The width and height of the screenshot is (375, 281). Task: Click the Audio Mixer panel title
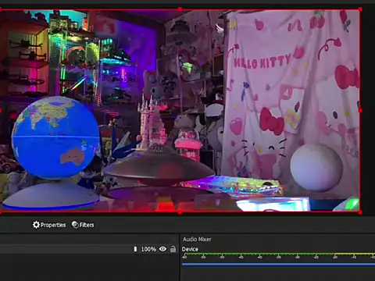click(197, 239)
